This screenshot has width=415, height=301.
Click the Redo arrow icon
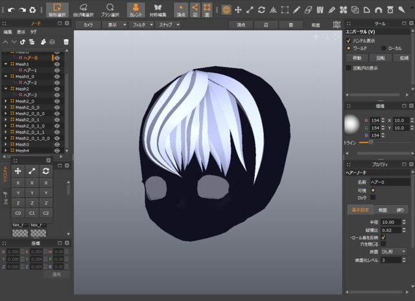[x=22, y=10]
